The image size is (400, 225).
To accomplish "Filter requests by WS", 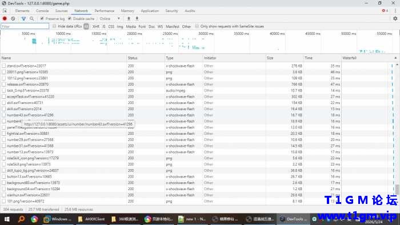I will [x=160, y=26].
